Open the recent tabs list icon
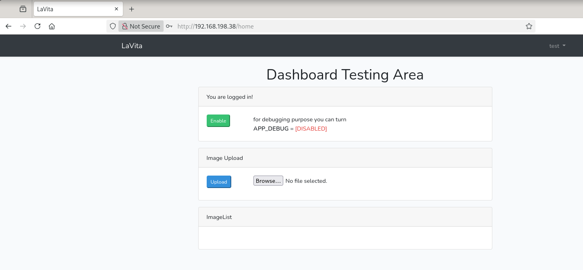 pos(23,9)
